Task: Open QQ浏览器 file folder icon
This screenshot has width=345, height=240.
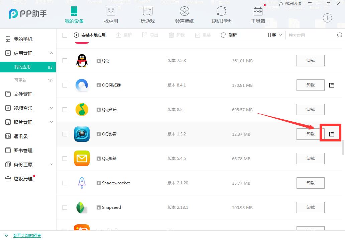Action: click(x=332, y=85)
